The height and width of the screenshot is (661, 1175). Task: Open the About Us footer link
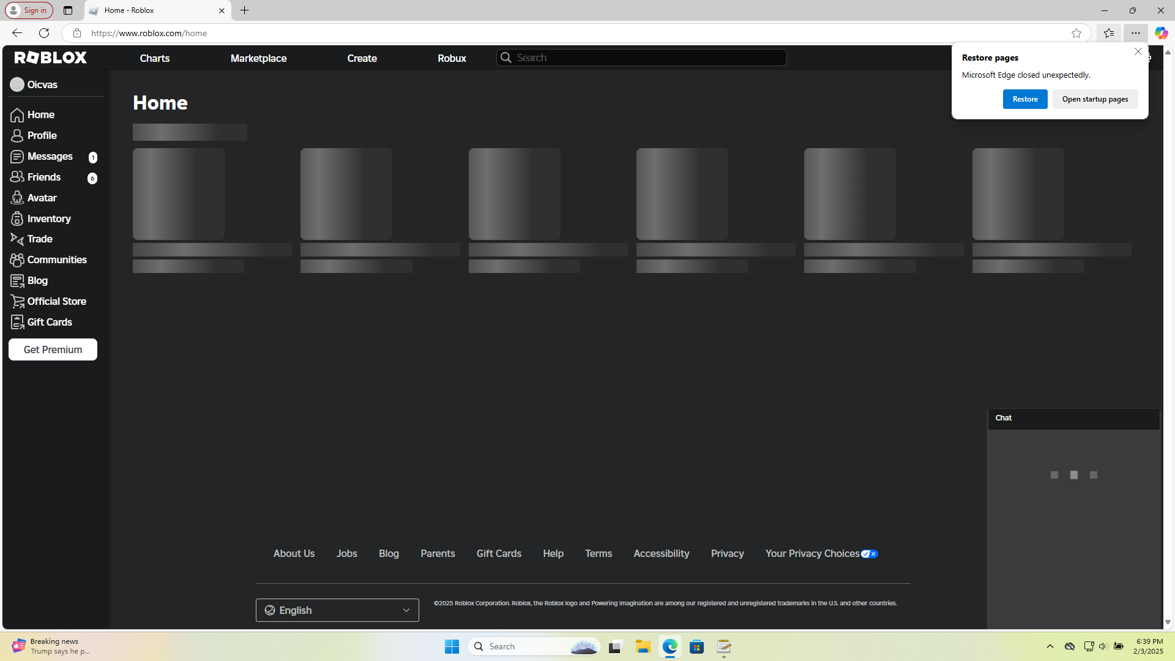coord(294,553)
